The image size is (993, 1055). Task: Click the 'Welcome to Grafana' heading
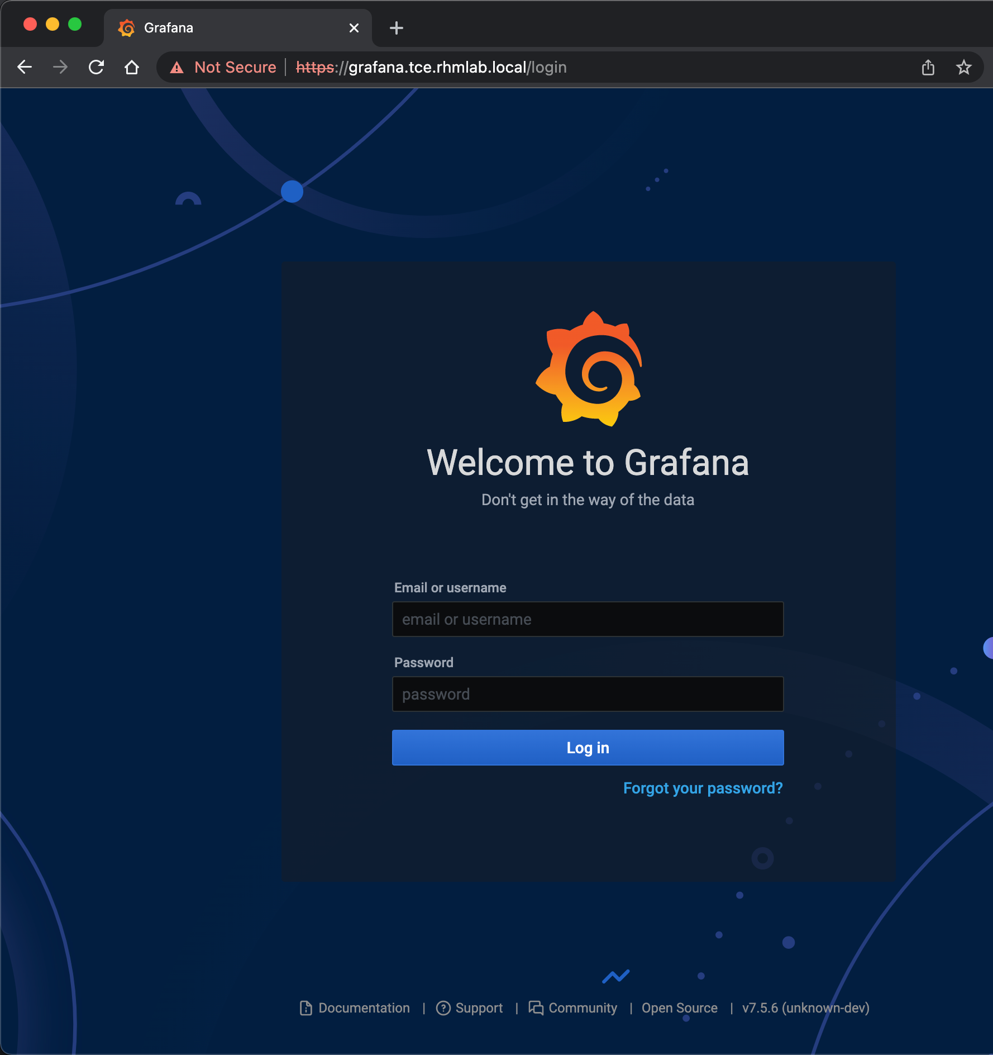588,463
